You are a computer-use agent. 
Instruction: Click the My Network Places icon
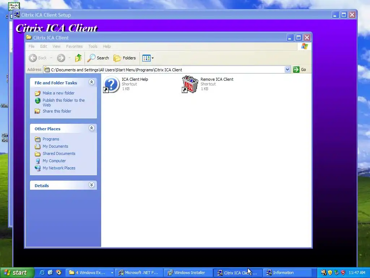pos(38,168)
